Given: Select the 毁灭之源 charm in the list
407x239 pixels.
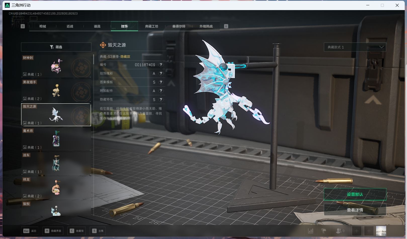Looking at the screenshot, I should click(56, 115).
